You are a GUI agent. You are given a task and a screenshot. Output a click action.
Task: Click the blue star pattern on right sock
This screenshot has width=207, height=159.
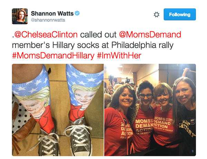(x=85, y=77)
